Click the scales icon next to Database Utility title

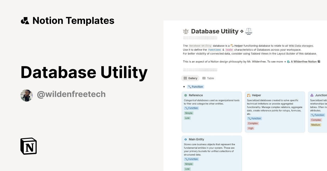pyautogui.click(x=248, y=31)
